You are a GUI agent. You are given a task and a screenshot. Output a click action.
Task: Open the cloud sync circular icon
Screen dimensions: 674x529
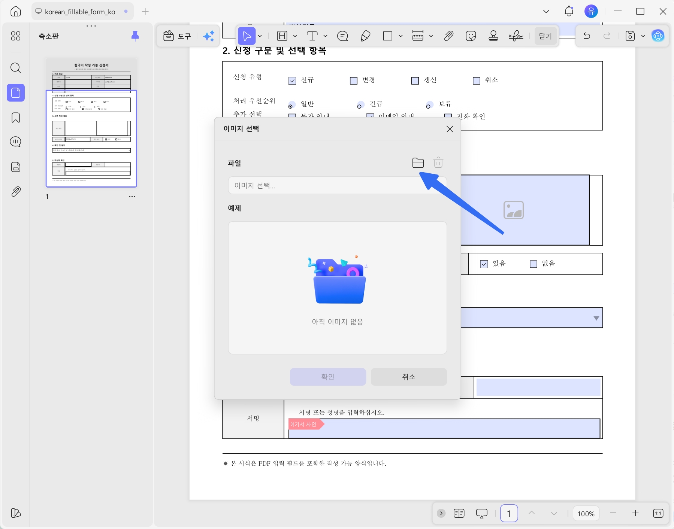tap(658, 36)
